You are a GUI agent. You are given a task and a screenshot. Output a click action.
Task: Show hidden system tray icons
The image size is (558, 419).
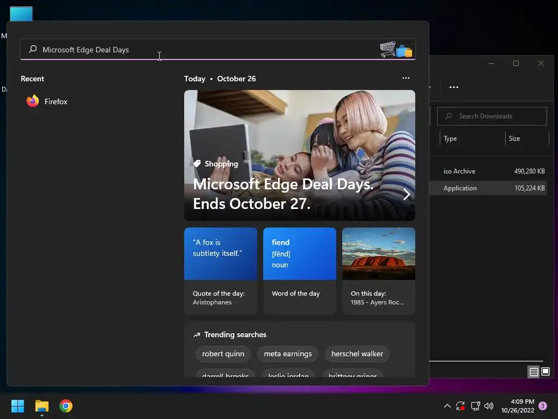[447, 406]
